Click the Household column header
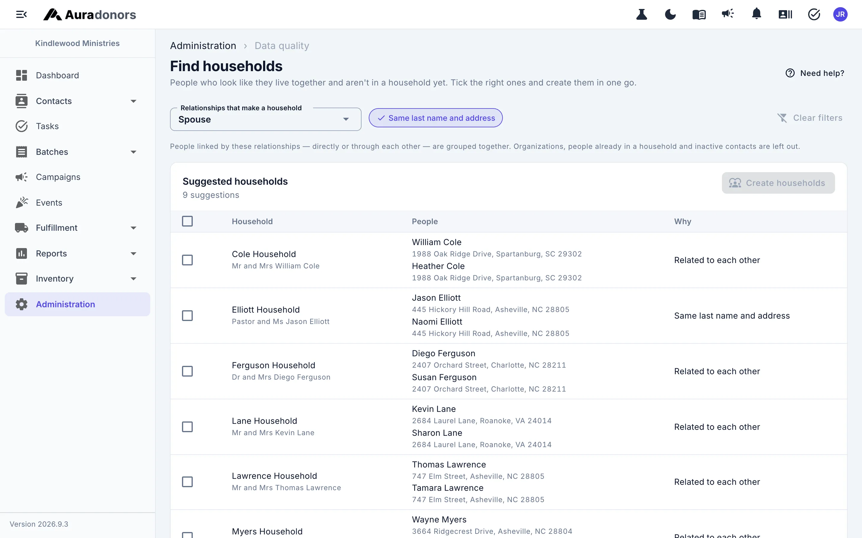 [x=252, y=221]
